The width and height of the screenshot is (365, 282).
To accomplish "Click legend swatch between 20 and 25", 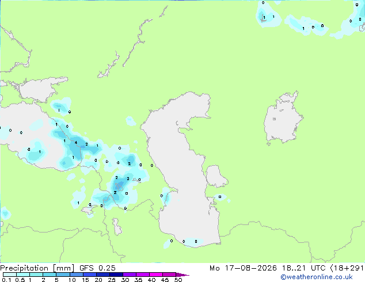I will click(x=103, y=275).
